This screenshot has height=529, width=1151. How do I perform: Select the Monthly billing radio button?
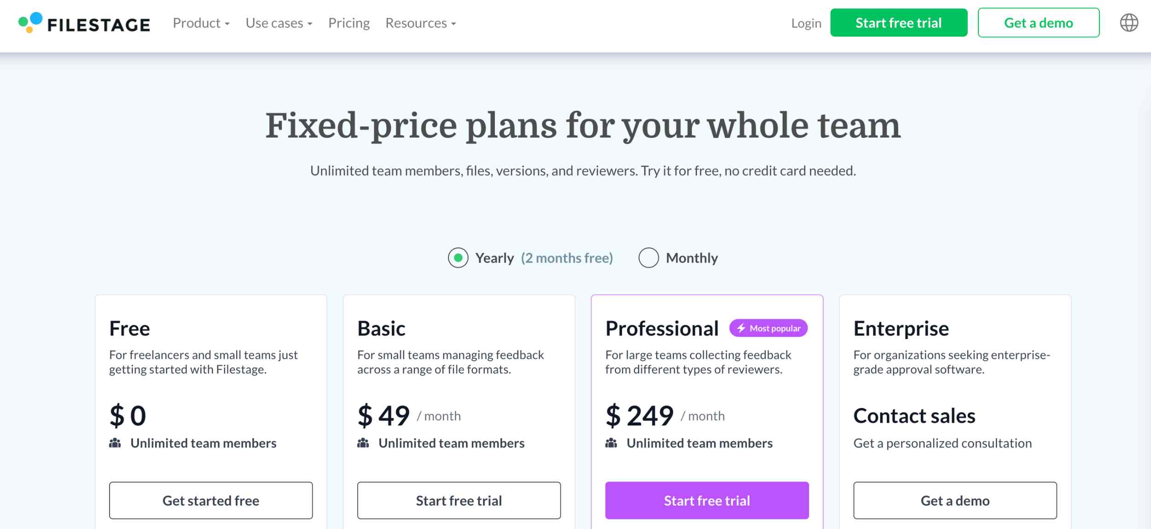[649, 258]
